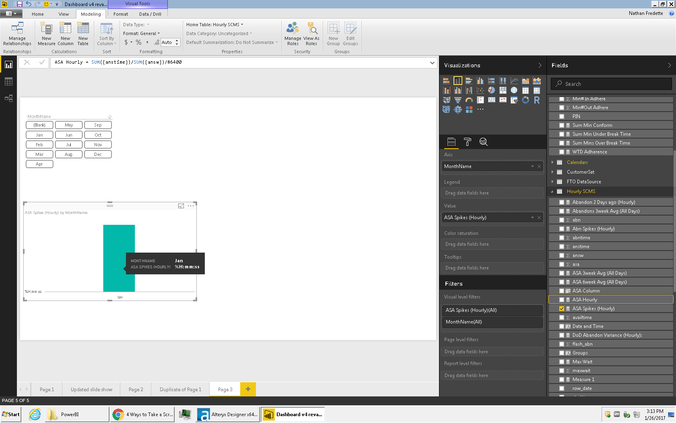Click the teal Jan bar
The image size is (676, 423).
coord(119,258)
